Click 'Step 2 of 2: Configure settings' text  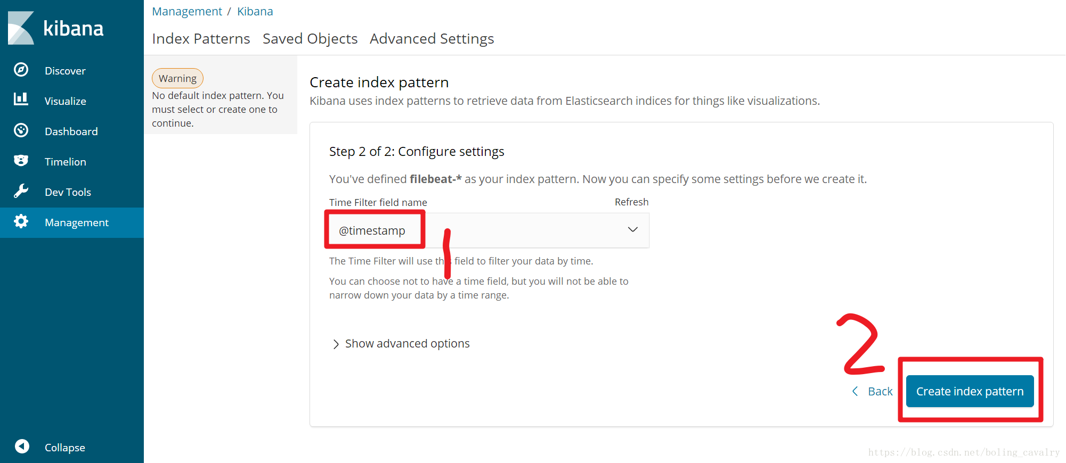pyautogui.click(x=417, y=152)
